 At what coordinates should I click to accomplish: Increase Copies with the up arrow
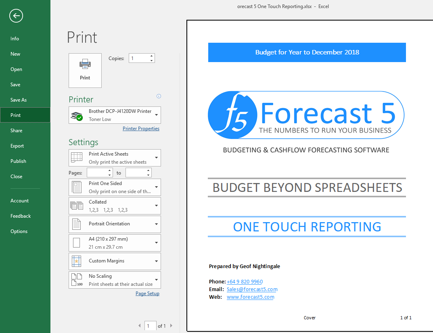[152, 56]
